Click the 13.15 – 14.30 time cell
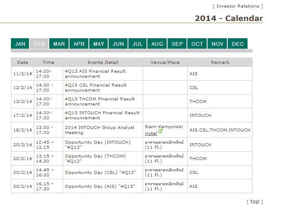This screenshot has height=205, width=285. click(48, 158)
